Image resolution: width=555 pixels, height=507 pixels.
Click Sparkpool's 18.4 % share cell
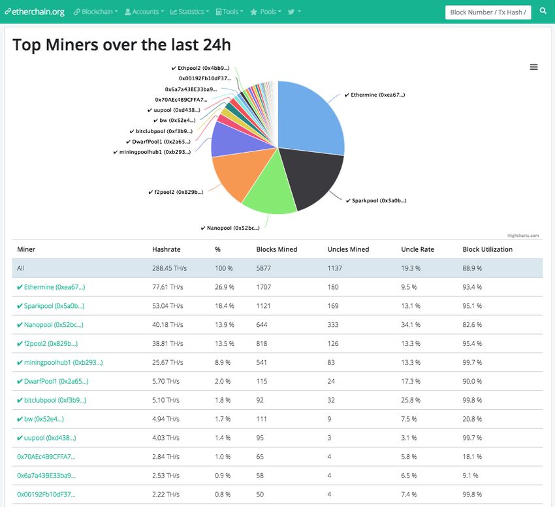[225, 305]
